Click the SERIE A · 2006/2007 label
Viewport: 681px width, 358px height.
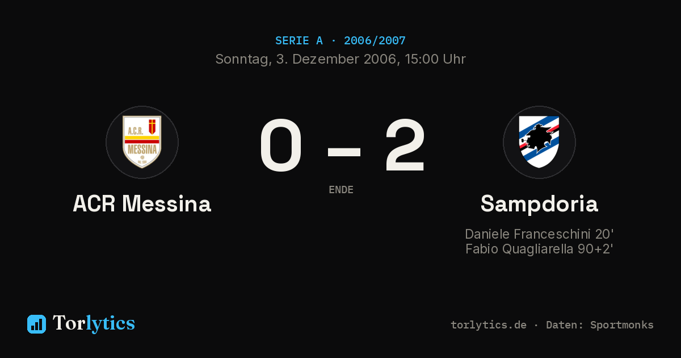340,40
